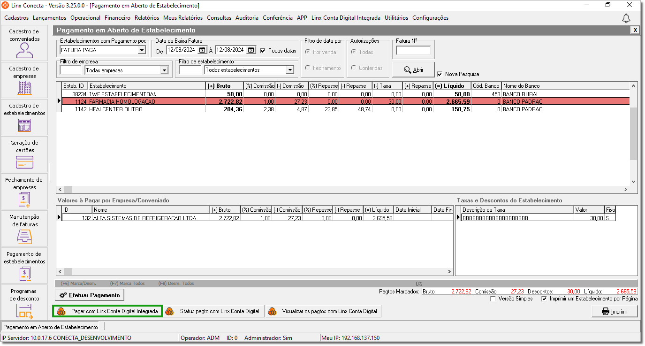Screen dimensions: 645x346
Task: Close the Pagamento em Aberto panel
Action: coord(635,30)
